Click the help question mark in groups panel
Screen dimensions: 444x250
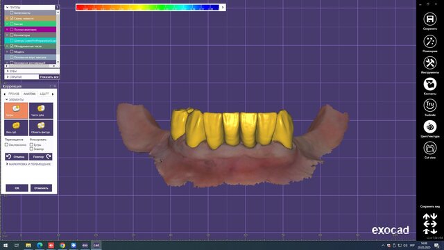pyautogui.click(x=57, y=8)
